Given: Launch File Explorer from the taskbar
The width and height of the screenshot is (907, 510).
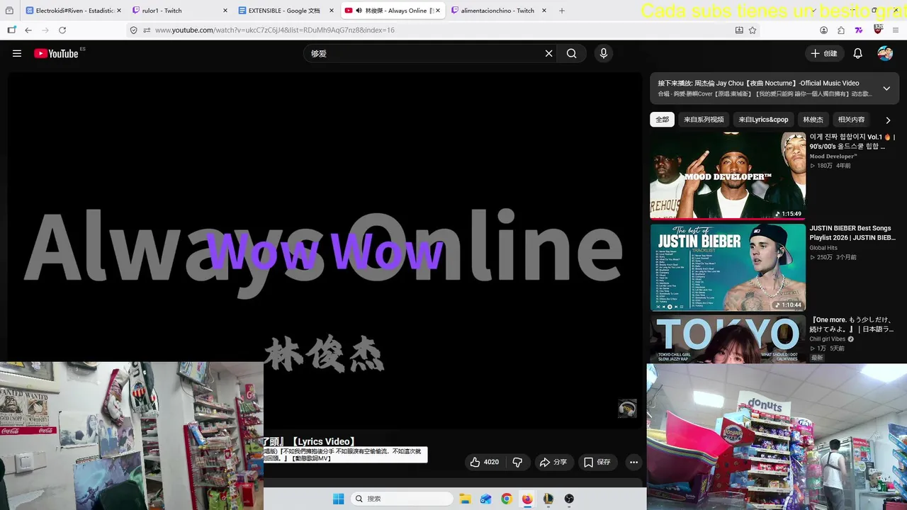Looking at the screenshot, I should [x=466, y=499].
